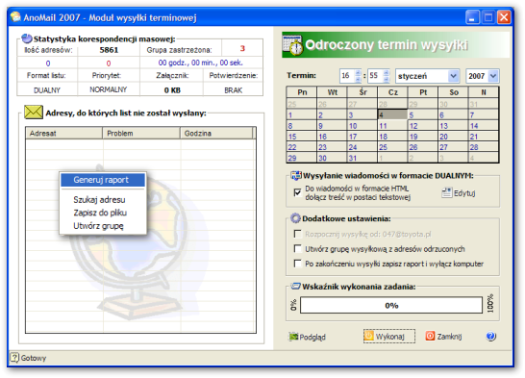This screenshot has height=378, width=525.
Task: Select Generuj raport from context menu
Action: tap(103, 180)
